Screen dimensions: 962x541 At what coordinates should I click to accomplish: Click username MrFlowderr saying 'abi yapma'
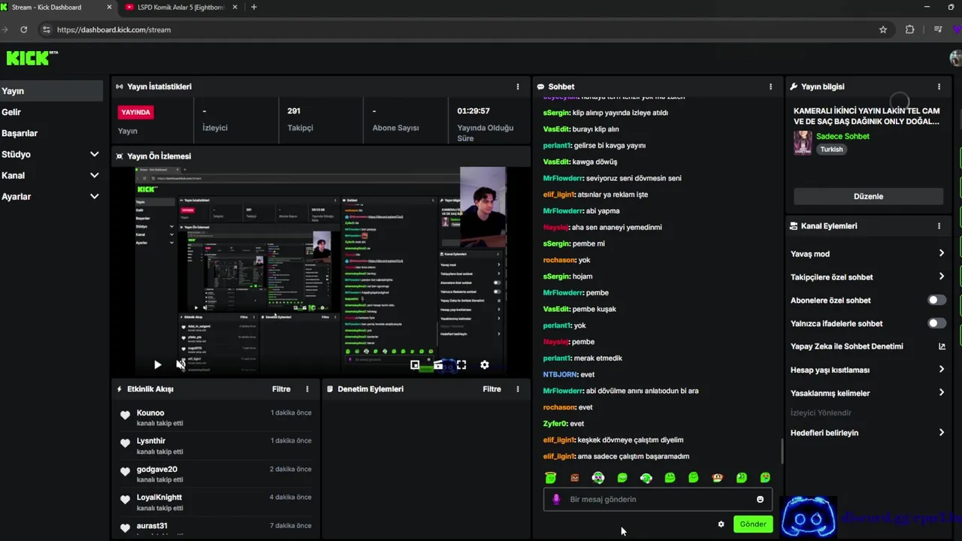tap(563, 211)
